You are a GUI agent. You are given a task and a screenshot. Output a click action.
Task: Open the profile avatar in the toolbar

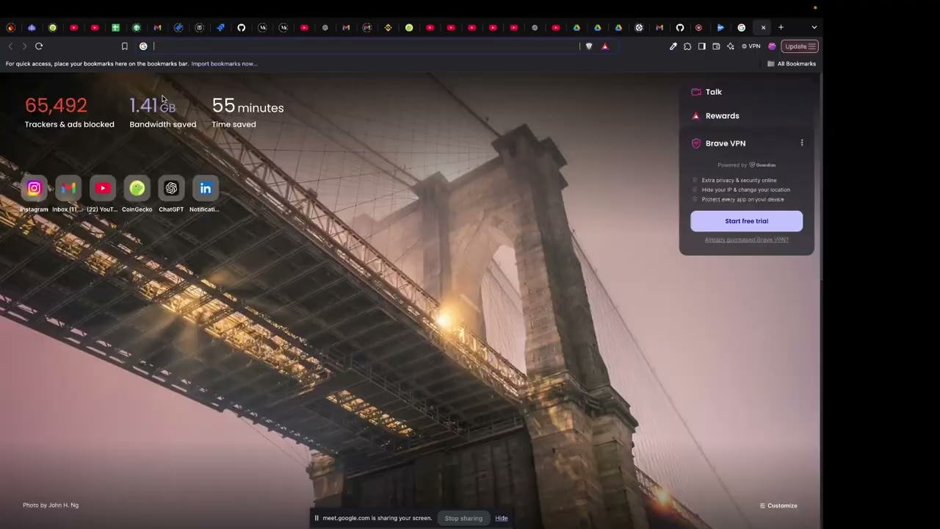point(772,46)
